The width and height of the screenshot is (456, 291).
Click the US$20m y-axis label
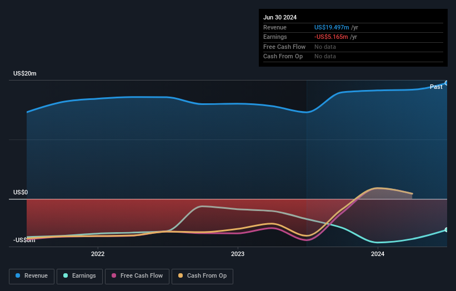point(25,73)
